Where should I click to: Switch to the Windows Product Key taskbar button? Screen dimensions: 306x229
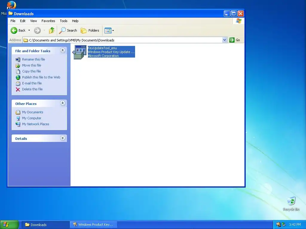tap(94, 225)
